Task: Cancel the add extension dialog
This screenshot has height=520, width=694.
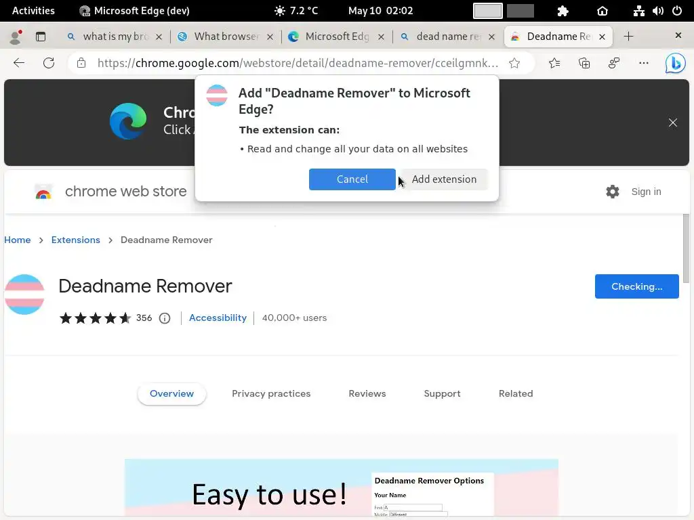Action: (x=352, y=179)
